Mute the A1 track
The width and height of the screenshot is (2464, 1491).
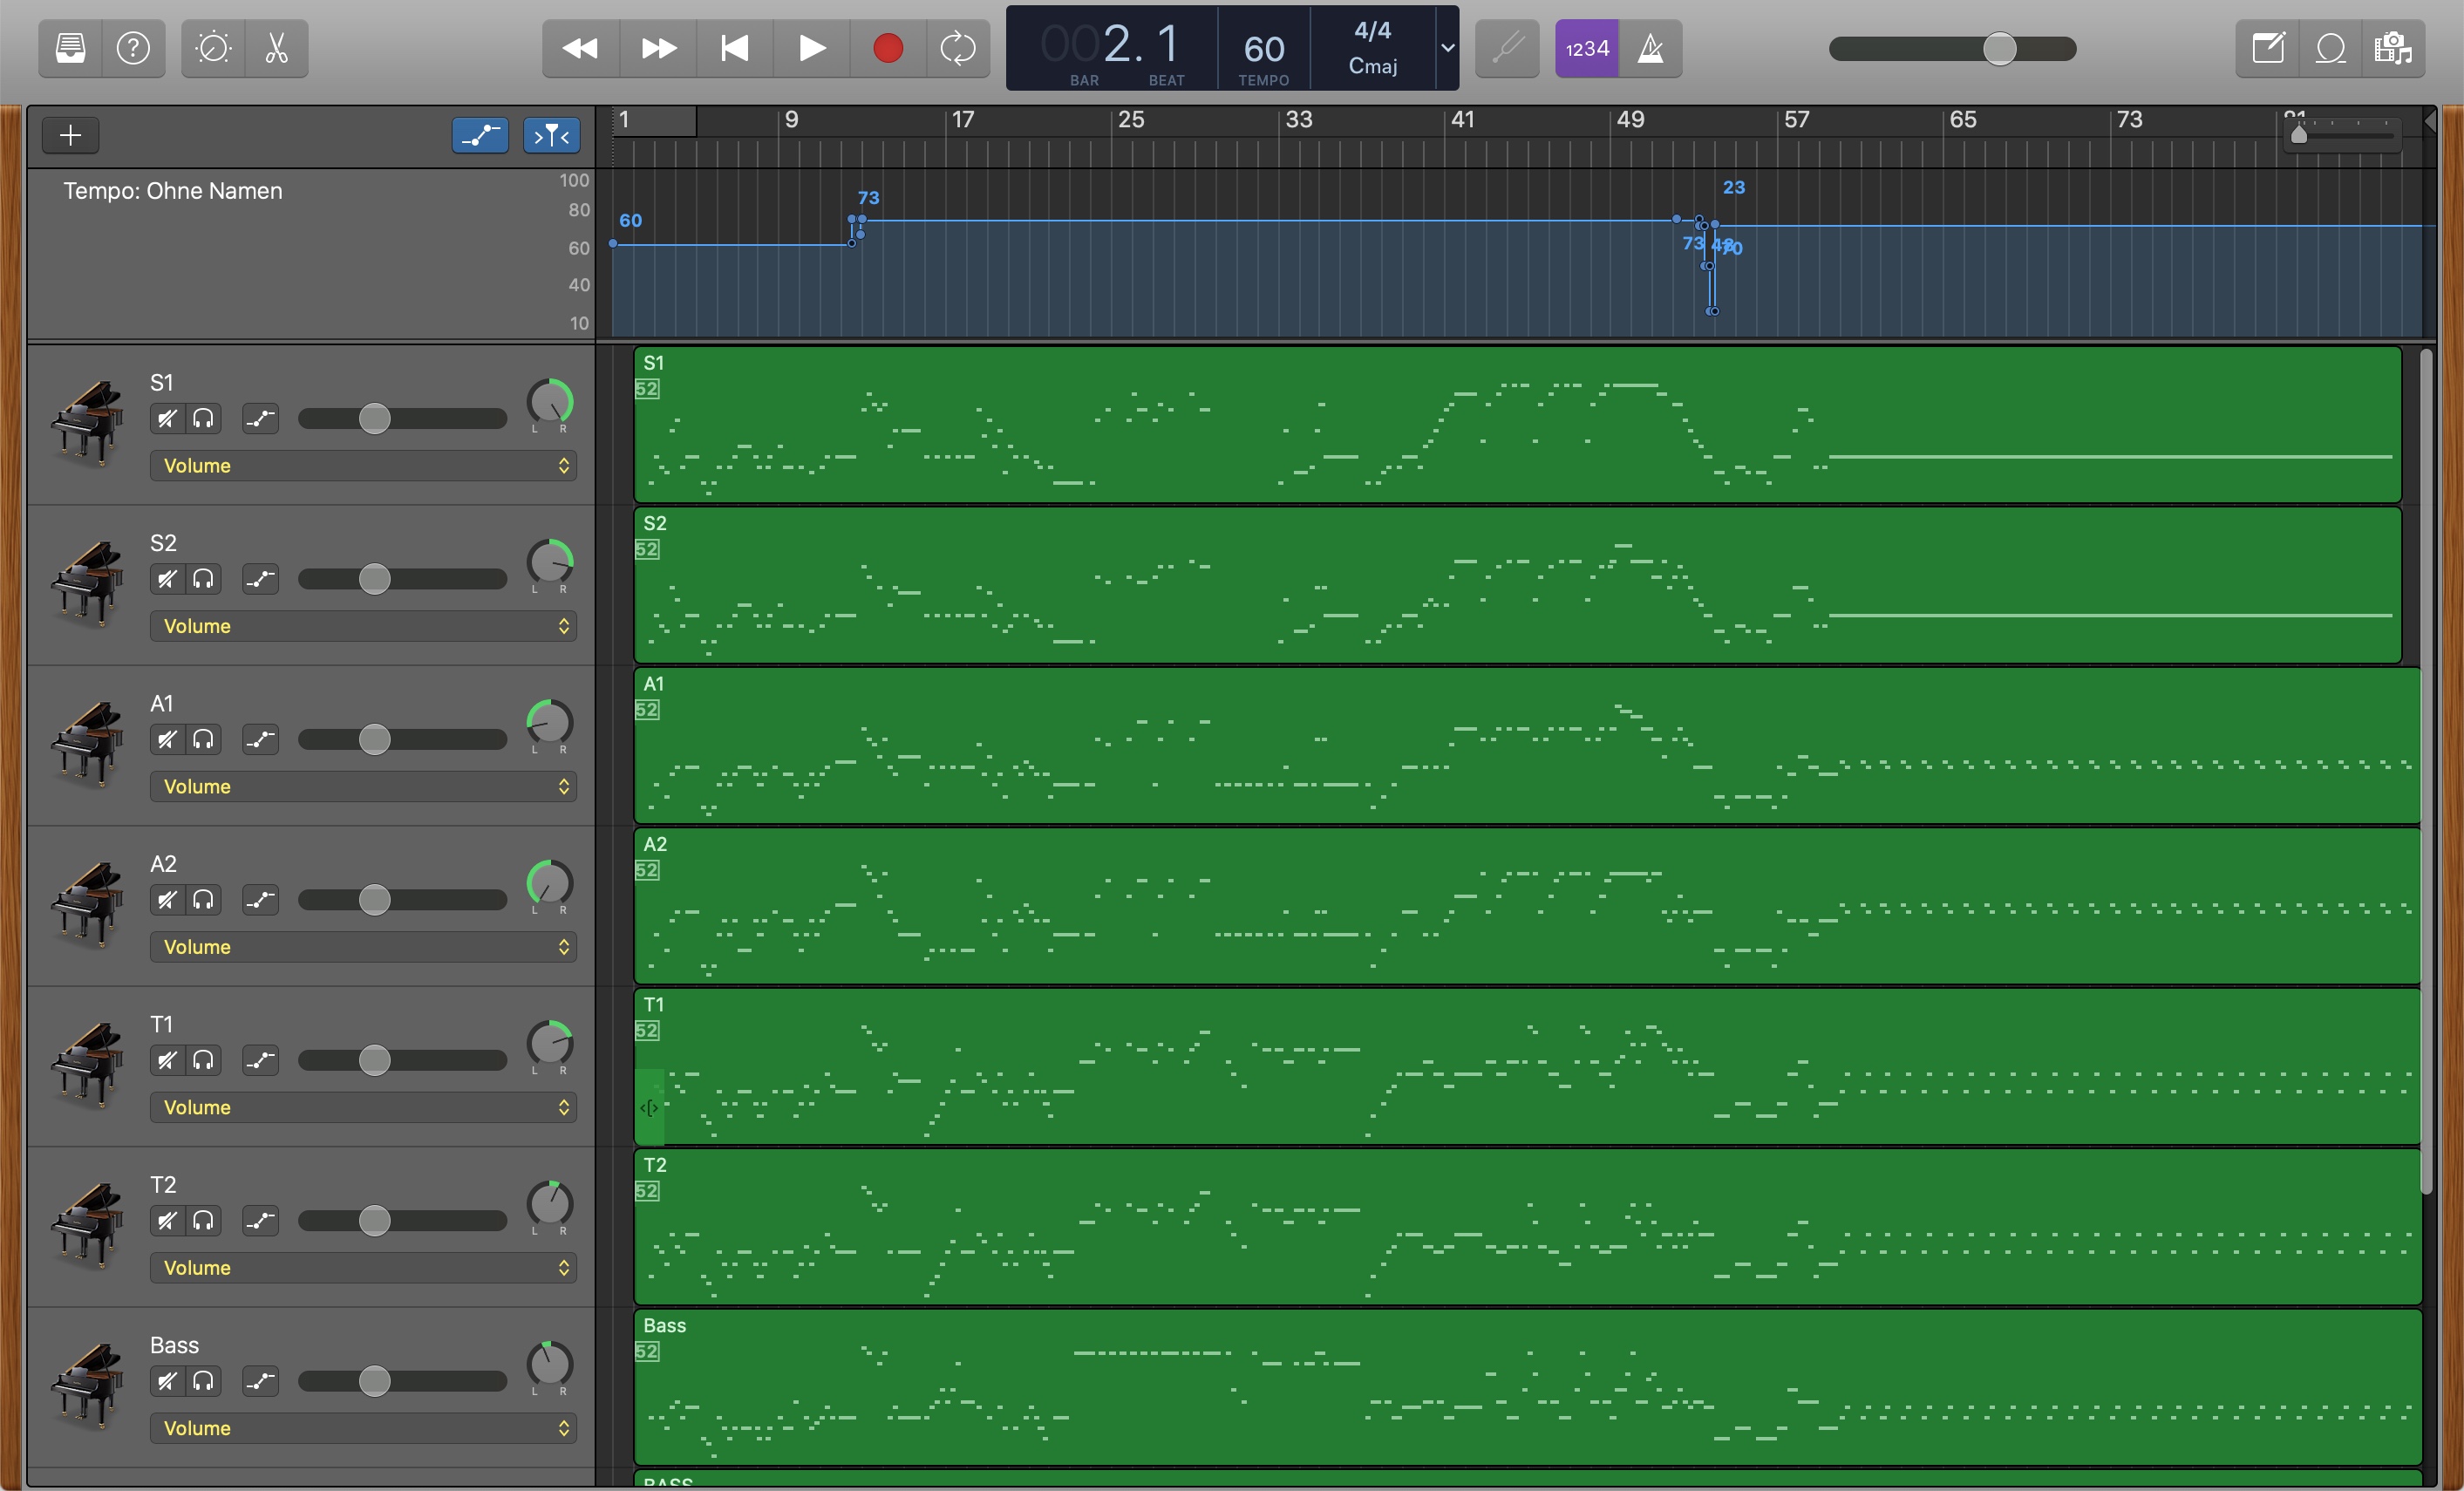click(x=167, y=739)
